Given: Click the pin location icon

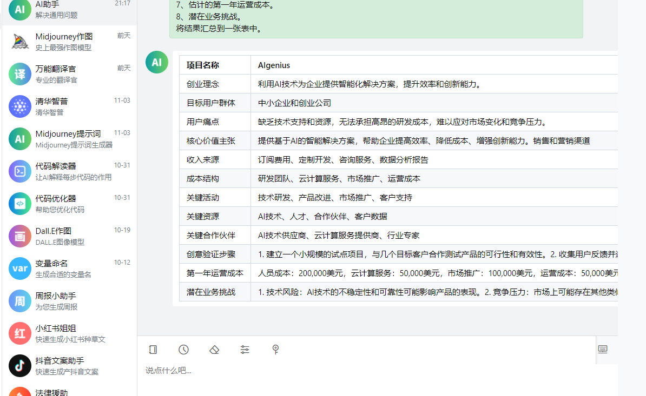Looking at the screenshot, I should [275, 350].
